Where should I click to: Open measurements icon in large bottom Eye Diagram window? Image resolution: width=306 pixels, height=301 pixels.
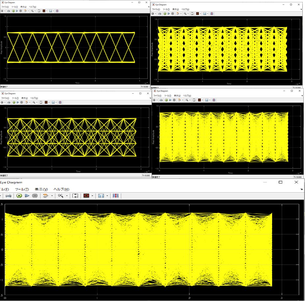tap(101, 196)
